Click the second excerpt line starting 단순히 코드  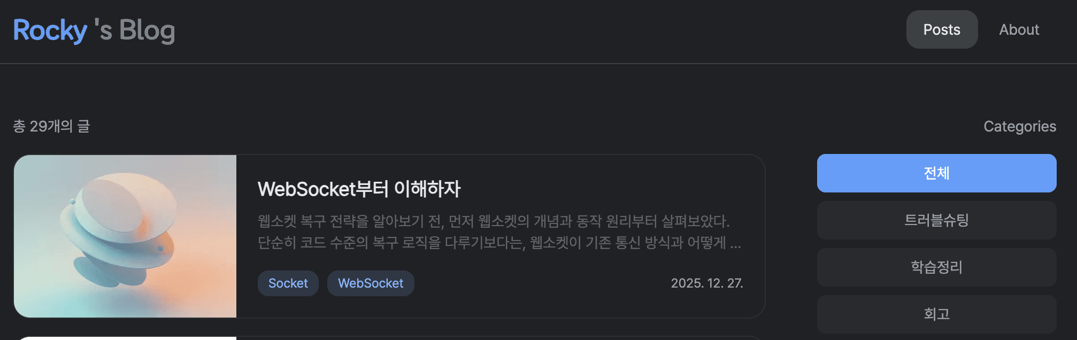[499, 243]
